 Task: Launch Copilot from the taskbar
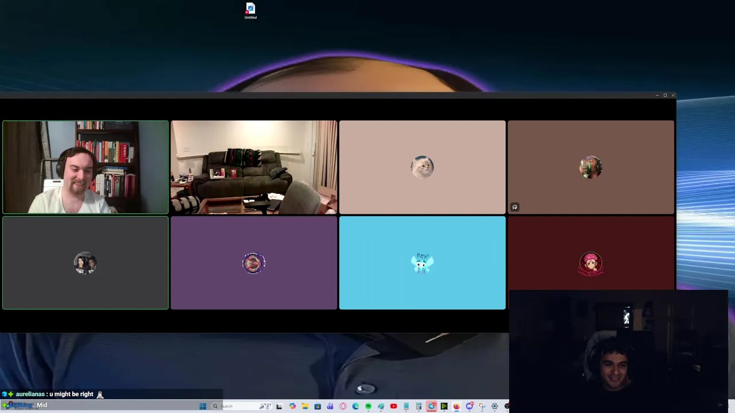click(292, 406)
